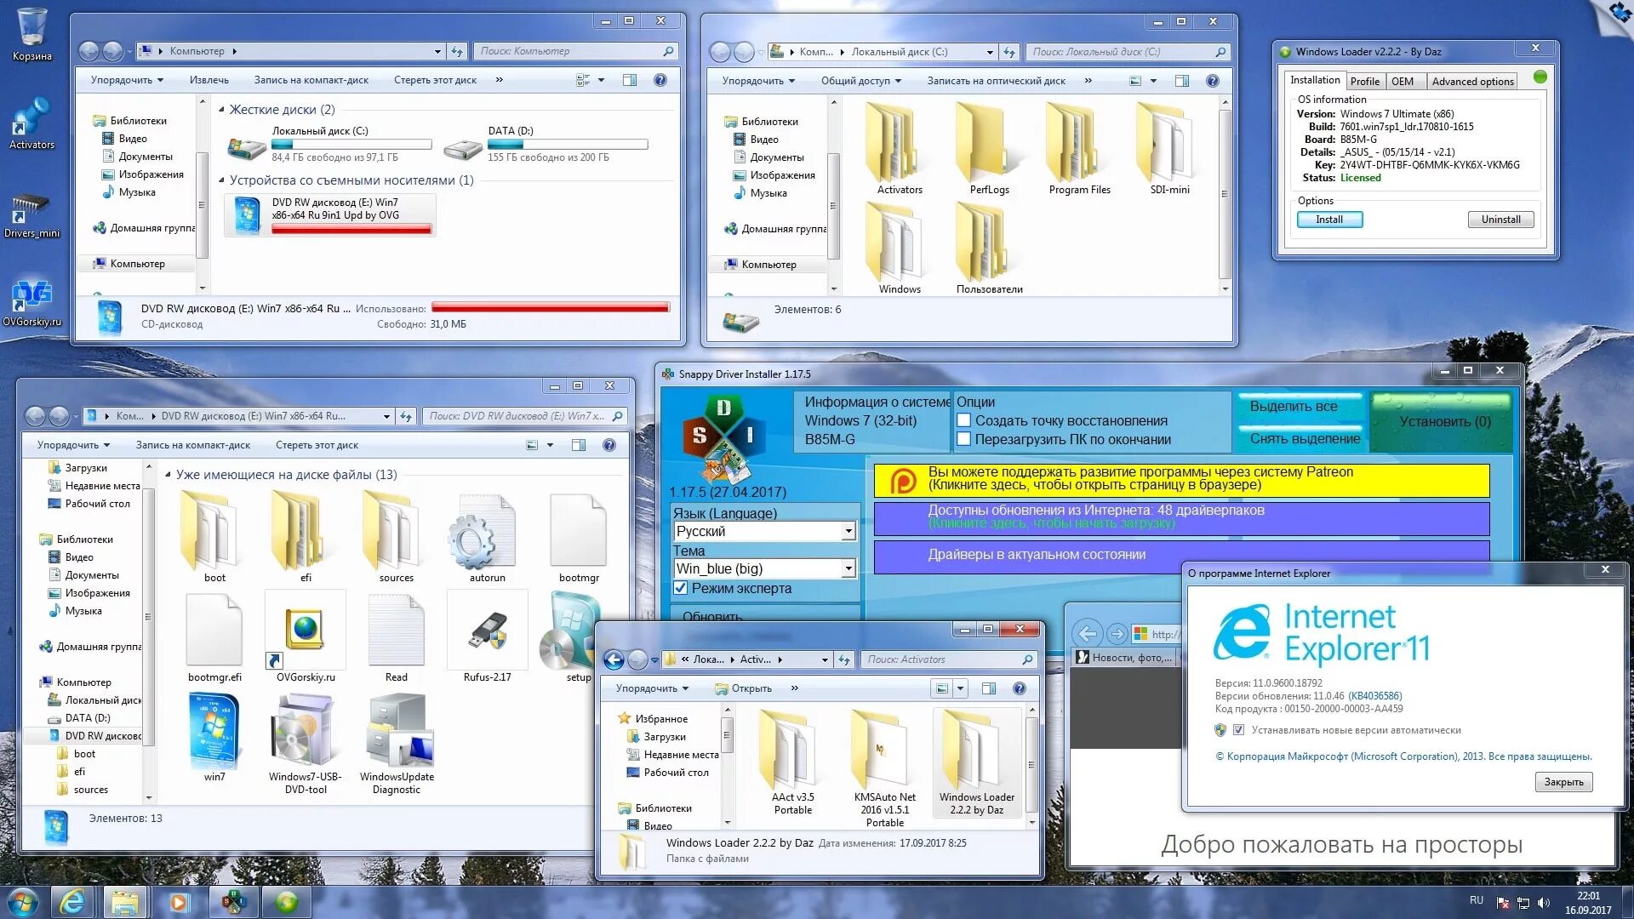The height and width of the screenshot is (919, 1634).
Task: Select the autorun file on the DVD
Action: [x=487, y=538]
